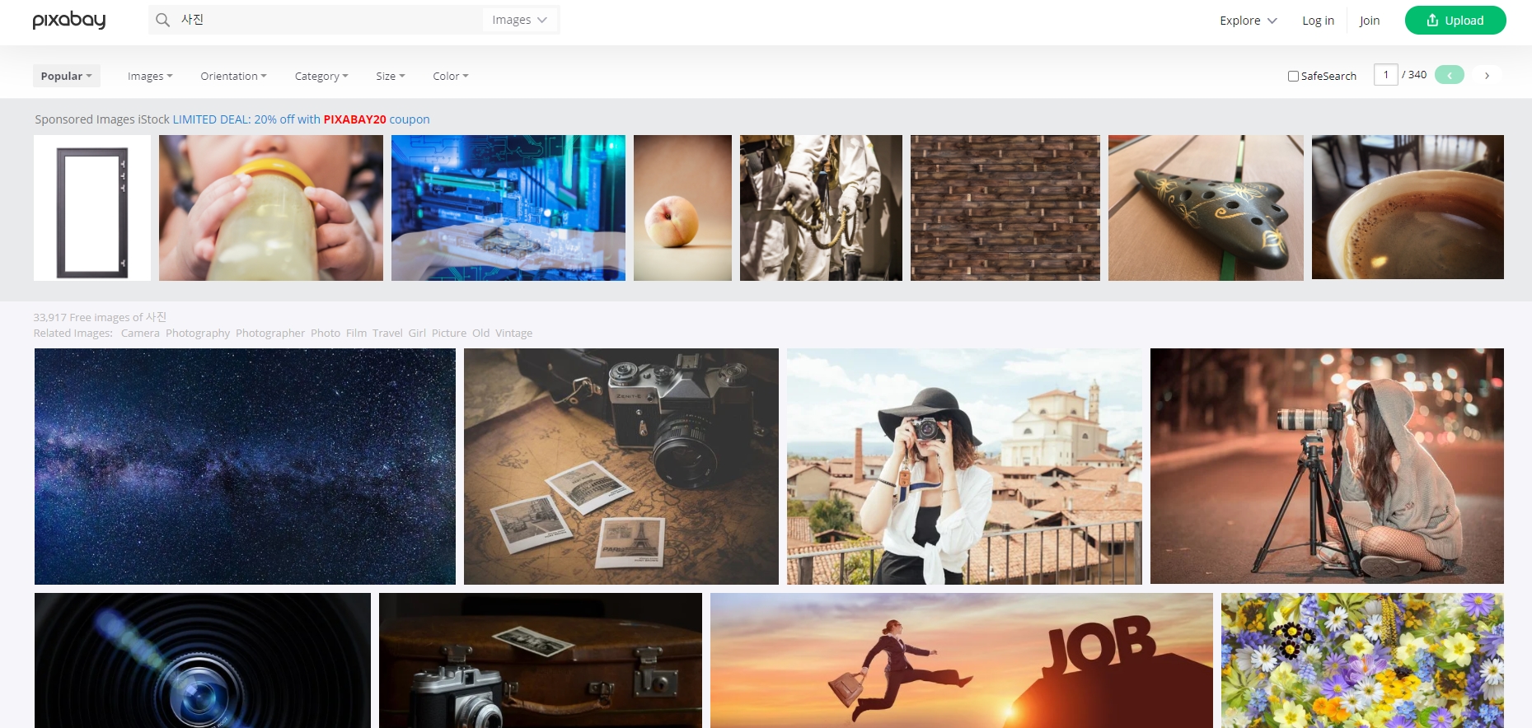
Task: Click the Photo related tag
Action: pos(326,333)
